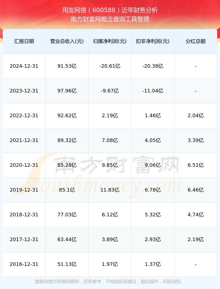The width and height of the screenshot is (220, 289).
Task: Click 2022 net profit value 2.19亿
Action: [x=110, y=116]
